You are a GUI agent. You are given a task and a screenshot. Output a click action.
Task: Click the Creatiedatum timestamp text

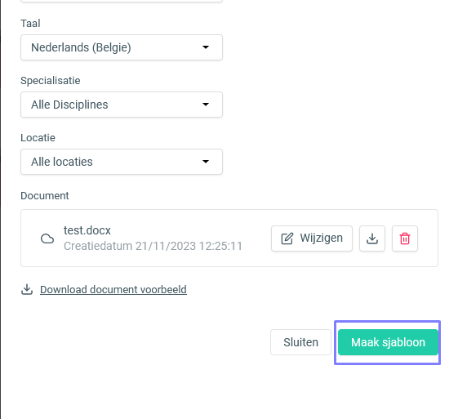point(153,246)
